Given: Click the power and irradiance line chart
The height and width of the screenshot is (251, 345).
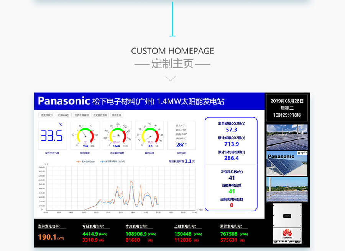Looking at the screenshot, I should point(121,188).
